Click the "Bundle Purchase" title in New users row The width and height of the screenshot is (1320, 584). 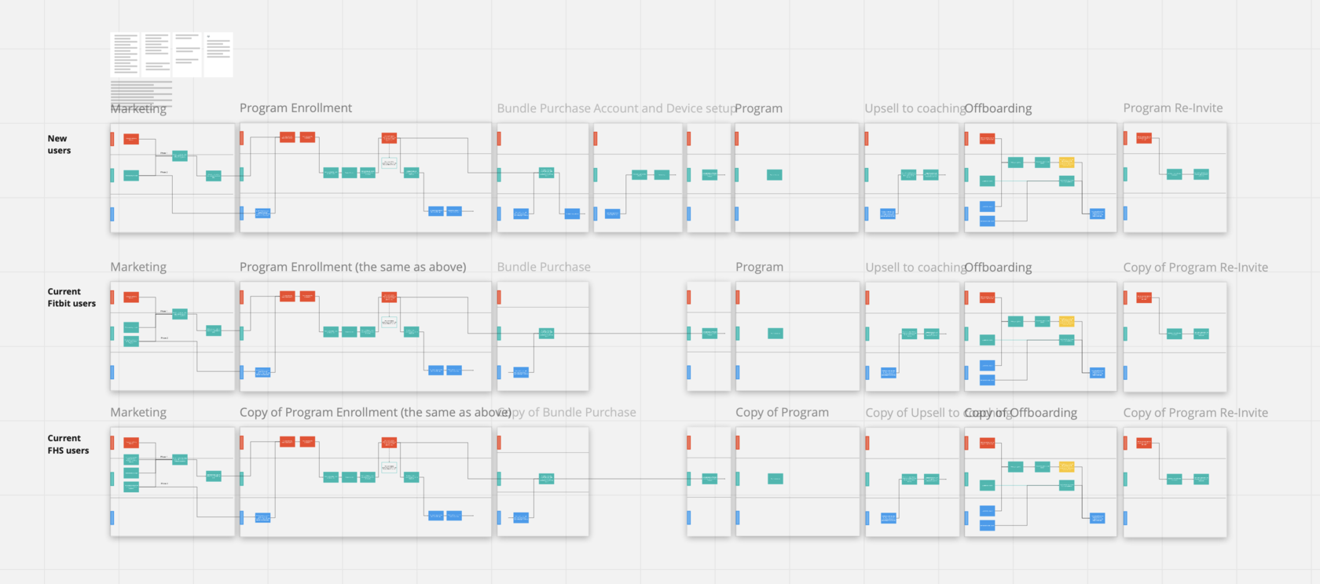pos(544,108)
